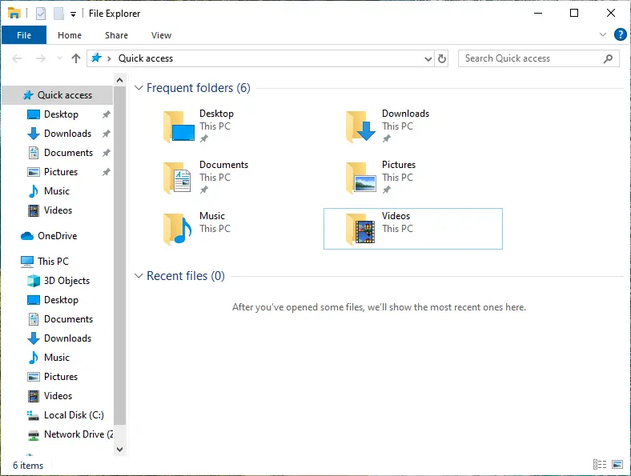Open Videos under Quick access
This screenshot has height=476, width=631.
(x=57, y=210)
